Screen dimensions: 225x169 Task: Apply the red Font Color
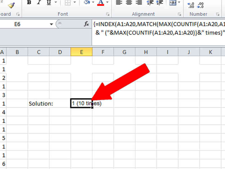pyautogui.click(x=100, y=2)
